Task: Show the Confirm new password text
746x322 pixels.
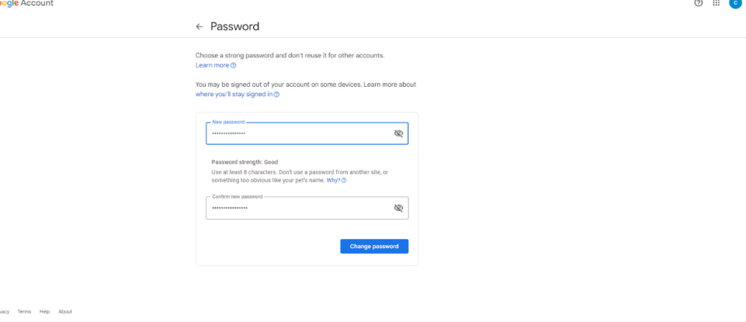Action: click(x=398, y=208)
